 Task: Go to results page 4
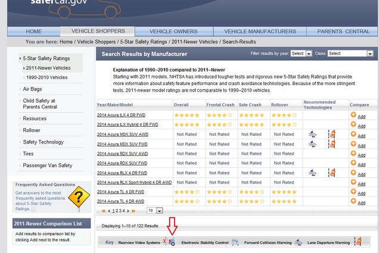tap(123, 211)
